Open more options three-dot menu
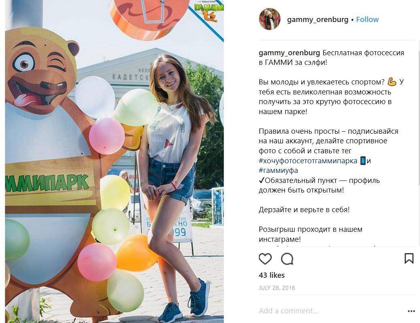Image resolution: width=420 pixels, height=323 pixels. (411, 311)
